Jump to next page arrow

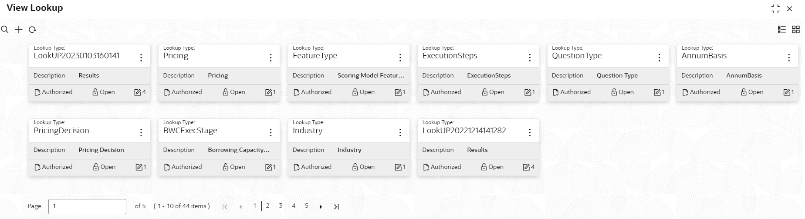pyautogui.click(x=321, y=207)
